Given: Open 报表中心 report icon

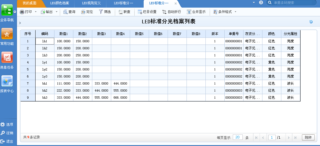Looking at the screenshot, I should coord(7,81).
